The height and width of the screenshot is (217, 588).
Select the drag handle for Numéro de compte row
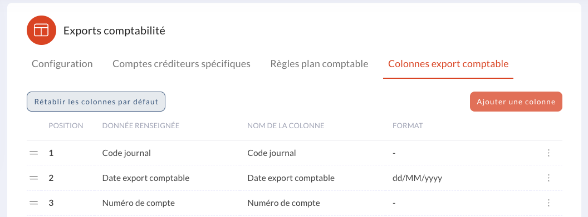pyautogui.click(x=34, y=203)
